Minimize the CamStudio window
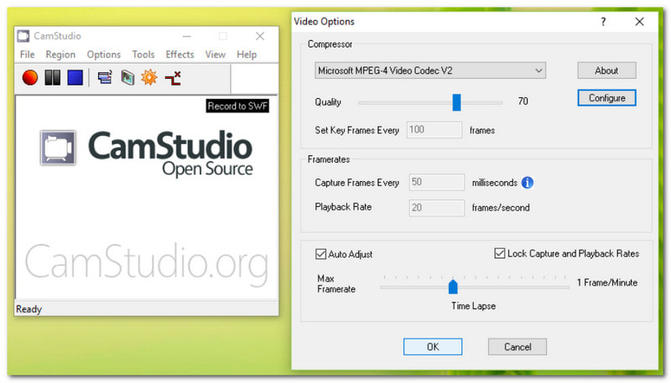This screenshot has width=671, height=383. 186,36
